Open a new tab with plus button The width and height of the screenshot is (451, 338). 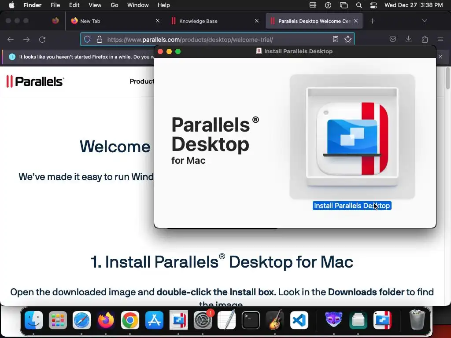373,21
